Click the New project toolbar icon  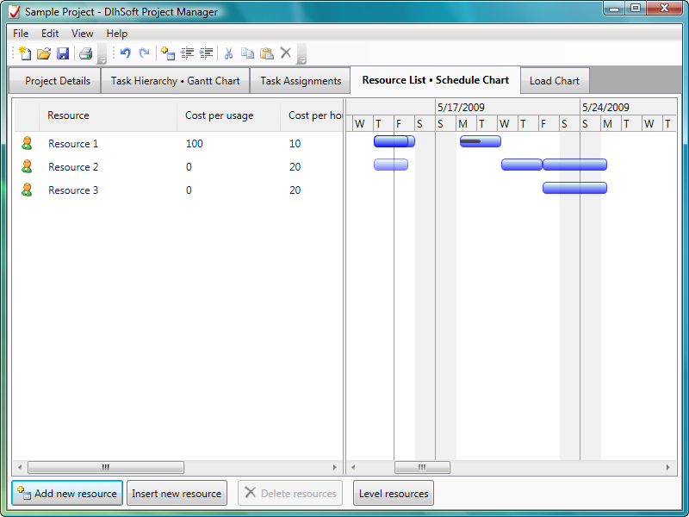coord(24,53)
